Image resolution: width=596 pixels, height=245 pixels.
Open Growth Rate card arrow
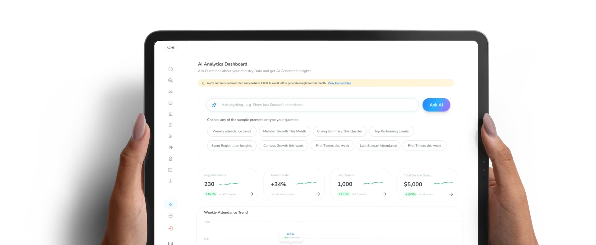[318, 194]
